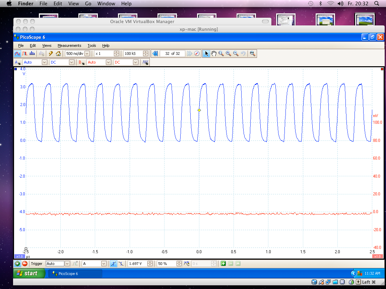
Task: Select the Spectrum mode icon
Action: point(32,53)
